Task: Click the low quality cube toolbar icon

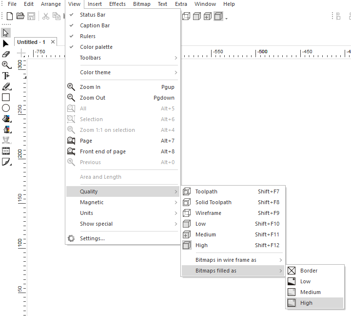Action: tap(197, 17)
